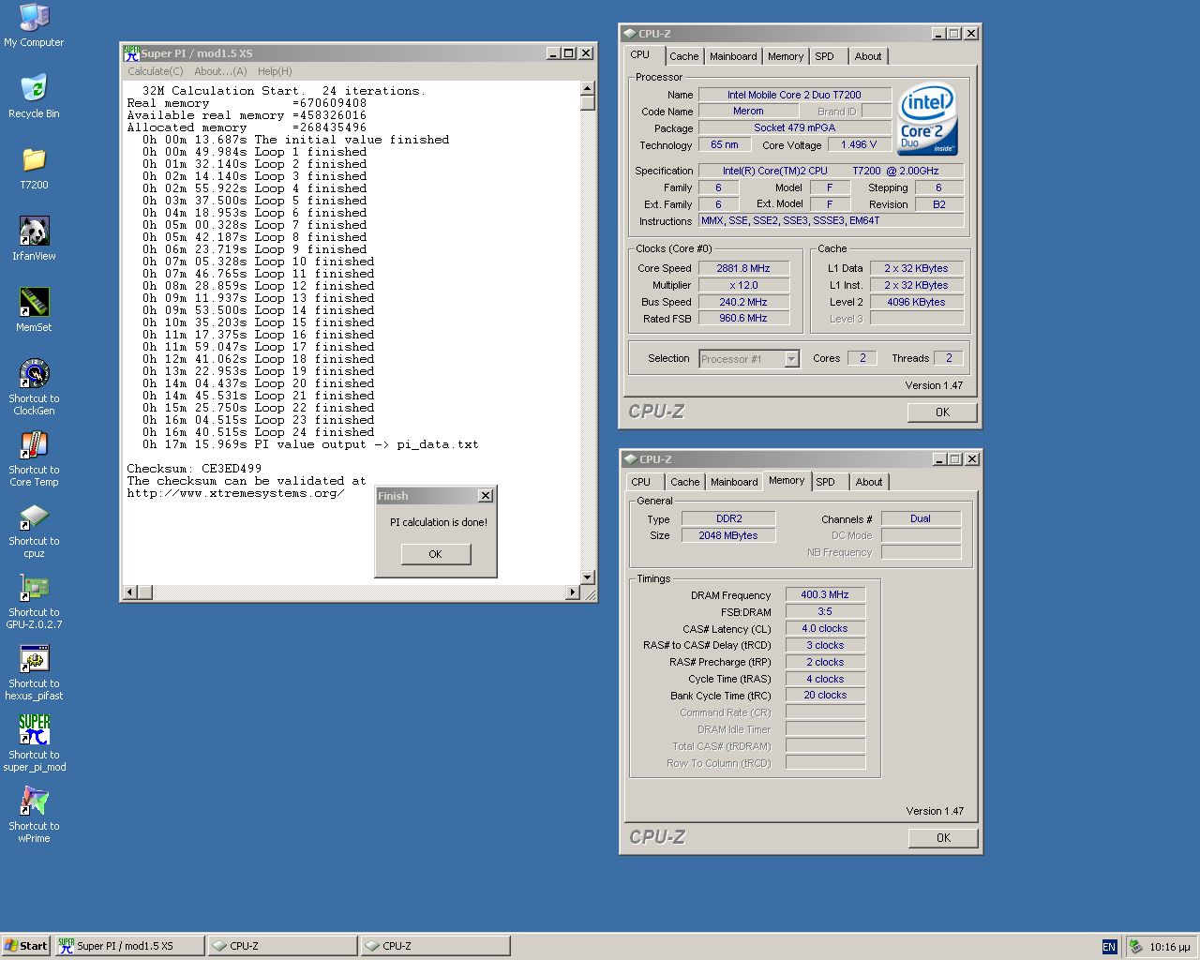The height and width of the screenshot is (960, 1200).
Task: Click the Channels # value Dual
Action: tap(921, 518)
